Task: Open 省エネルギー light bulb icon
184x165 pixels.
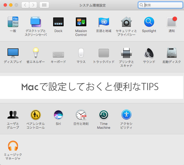Action: click(x=36, y=53)
